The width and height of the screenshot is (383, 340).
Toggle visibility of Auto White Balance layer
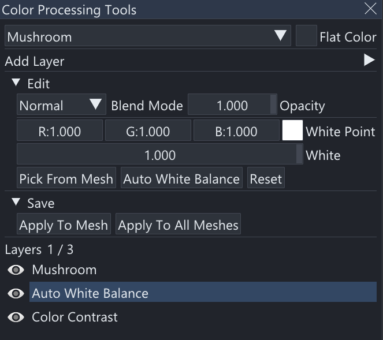click(16, 294)
